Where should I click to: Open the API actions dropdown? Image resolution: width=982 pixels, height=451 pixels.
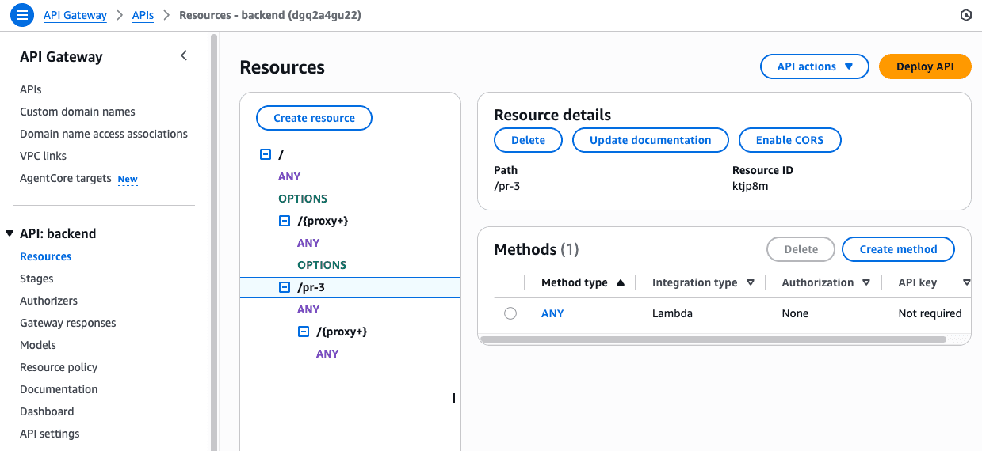click(814, 66)
